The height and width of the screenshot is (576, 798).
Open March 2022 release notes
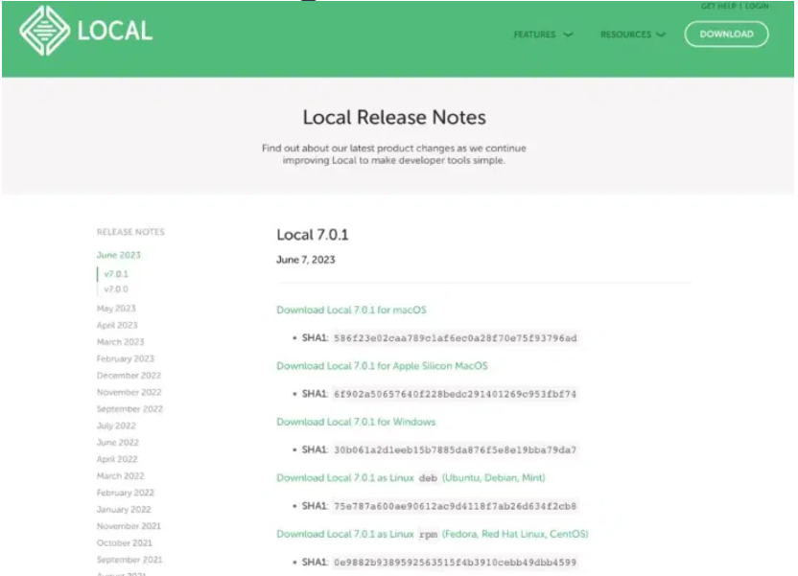pos(120,476)
